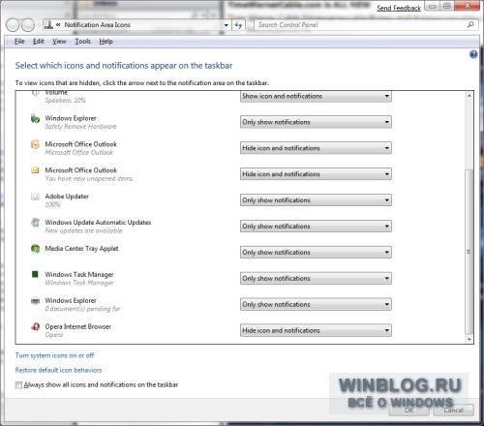Click the New updates are available text

pyautogui.click(x=83, y=230)
